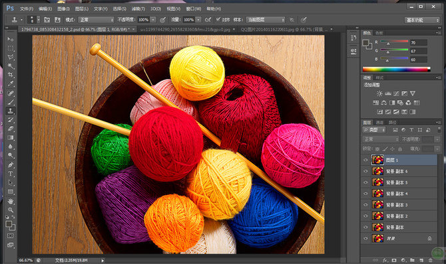Select the Eyedropper tool
The height and width of the screenshot is (264, 446).
pyautogui.click(x=11, y=84)
